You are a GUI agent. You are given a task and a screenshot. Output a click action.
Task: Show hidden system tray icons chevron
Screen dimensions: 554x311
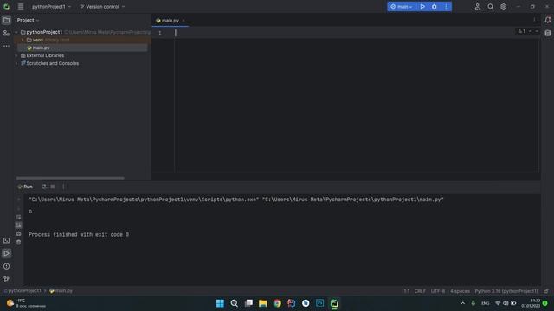pyautogui.click(x=462, y=303)
